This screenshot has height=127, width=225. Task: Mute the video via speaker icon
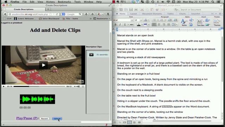click(75, 86)
